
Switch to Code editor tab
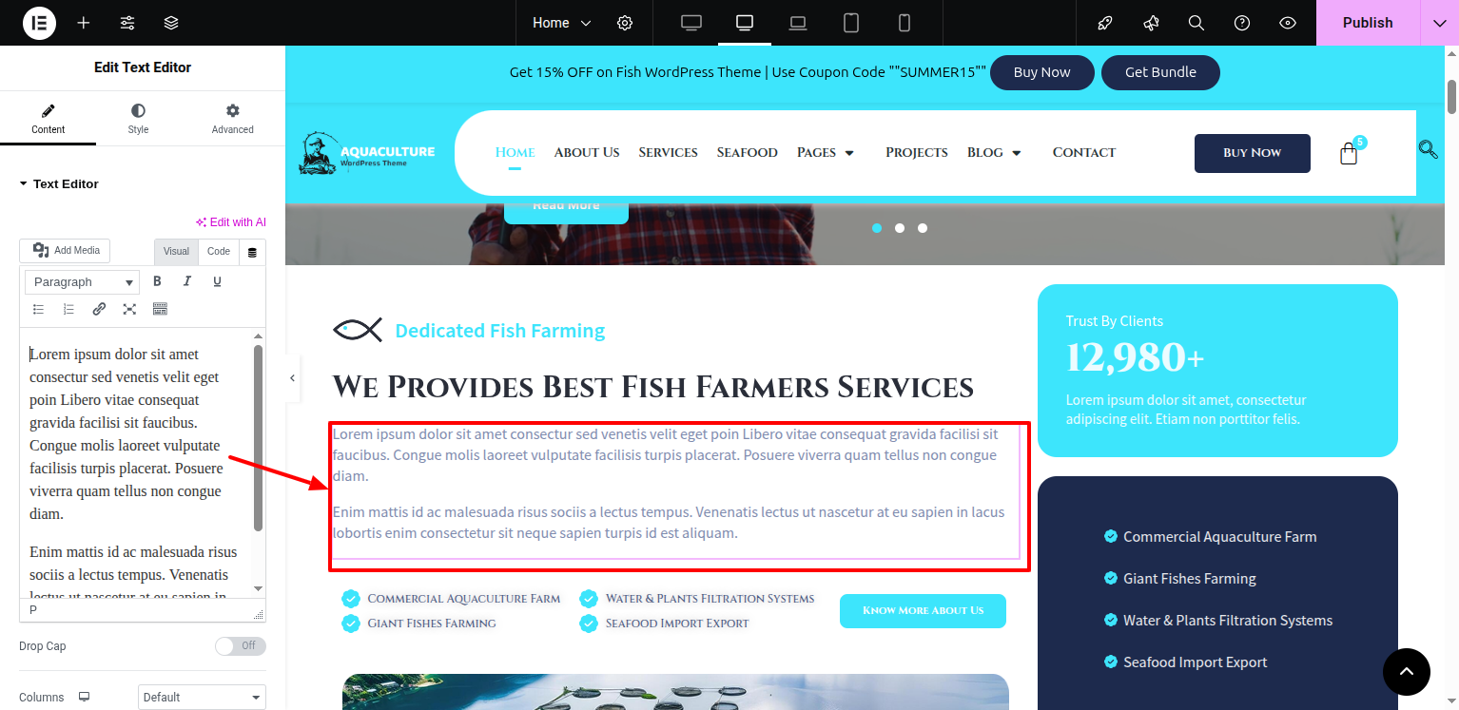click(219, 252)
